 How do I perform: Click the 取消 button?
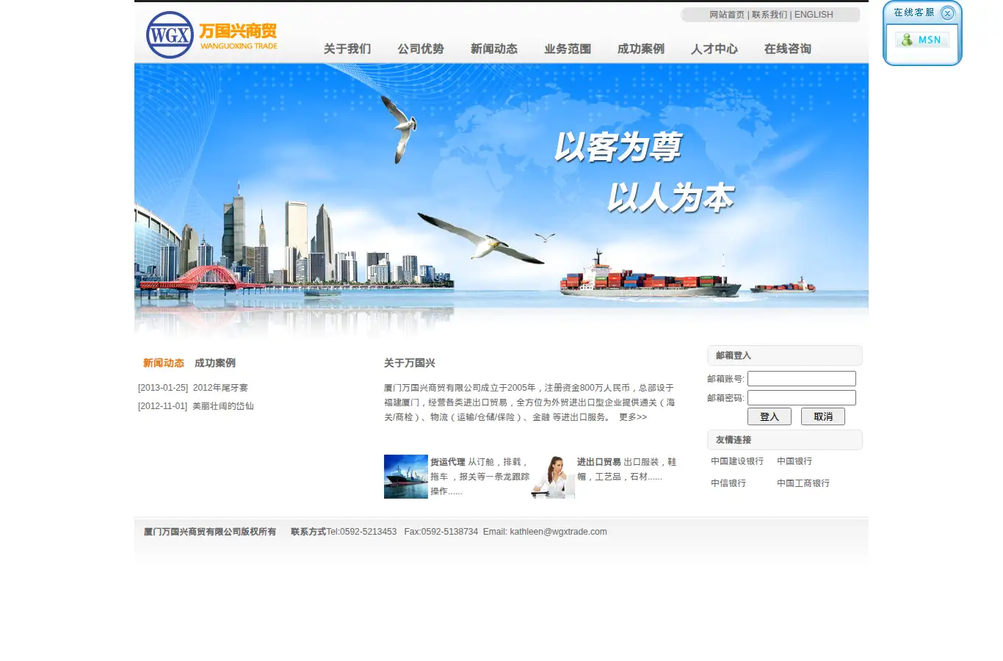click(823, 416)
